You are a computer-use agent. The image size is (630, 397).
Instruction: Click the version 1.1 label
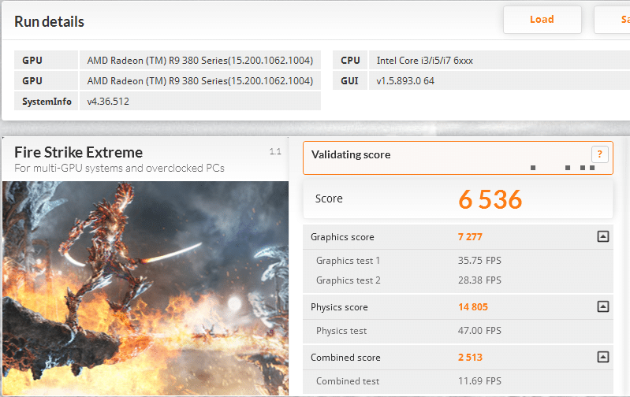[275, 151]
